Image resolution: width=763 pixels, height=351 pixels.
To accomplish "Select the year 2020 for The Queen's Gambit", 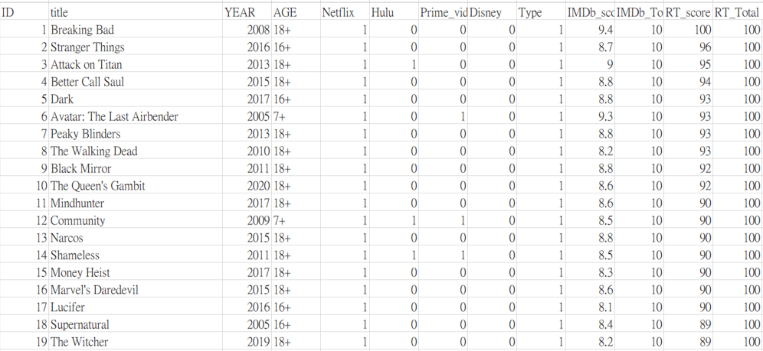I will (247, 186).
